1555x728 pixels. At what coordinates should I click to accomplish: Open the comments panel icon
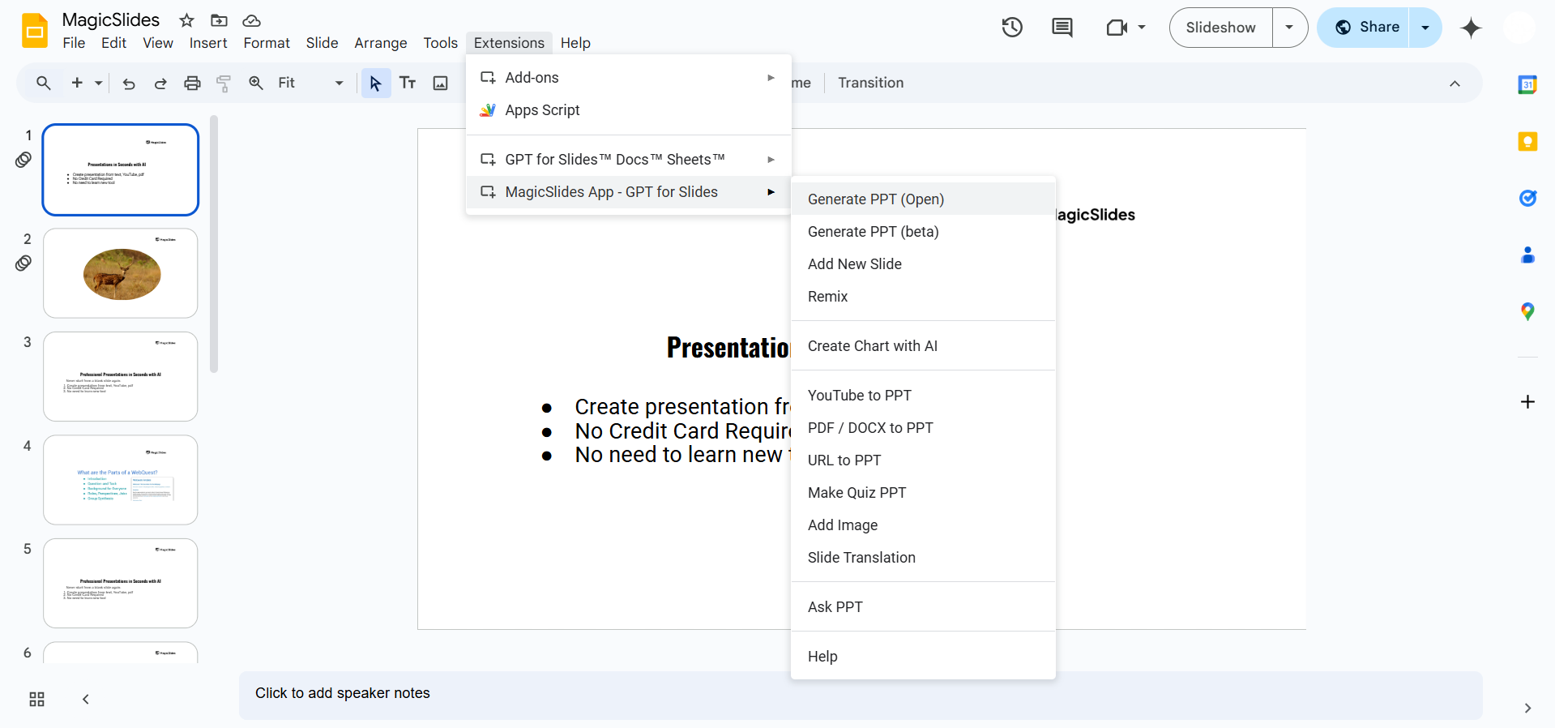(1062, 28)
